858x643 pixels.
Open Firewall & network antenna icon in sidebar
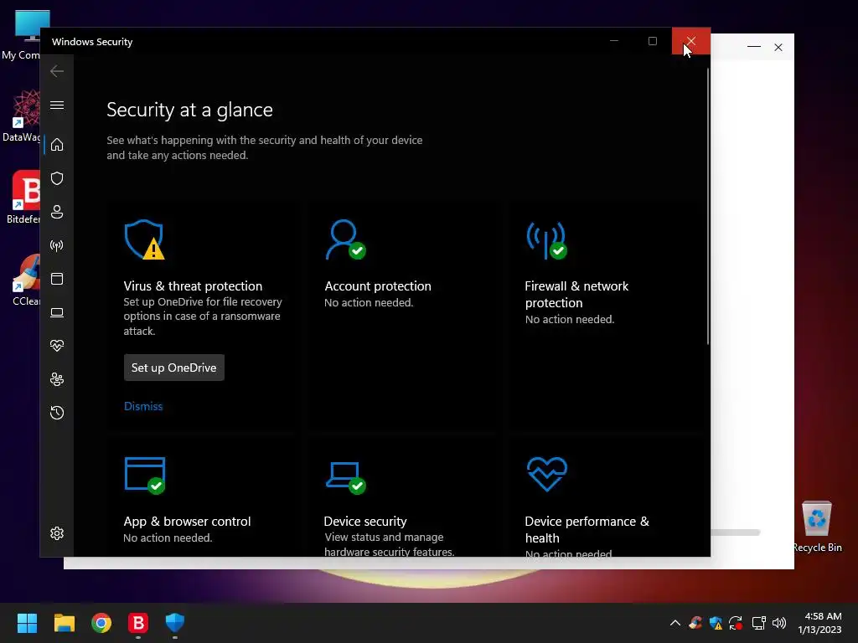pyautogui.click(x=57, y=245)
